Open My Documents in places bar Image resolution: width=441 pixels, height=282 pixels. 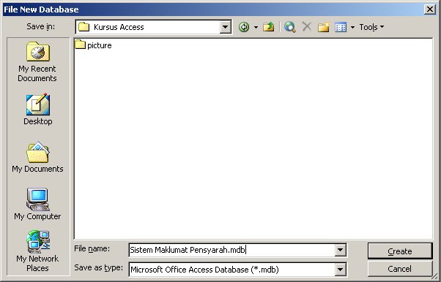click(37, 157)
